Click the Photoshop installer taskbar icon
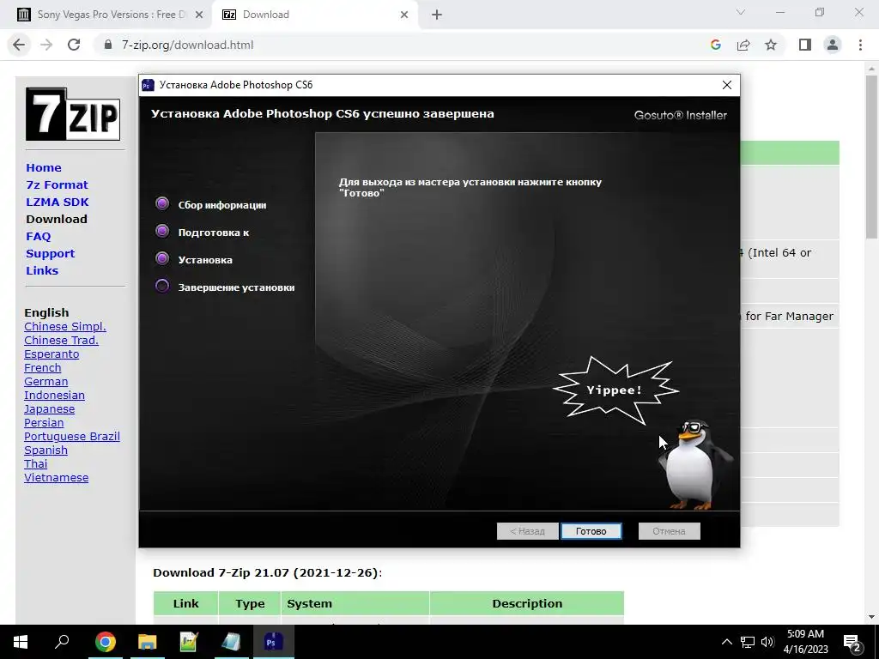This screenshot has width=879, height=659. click(x=273, y=642)
